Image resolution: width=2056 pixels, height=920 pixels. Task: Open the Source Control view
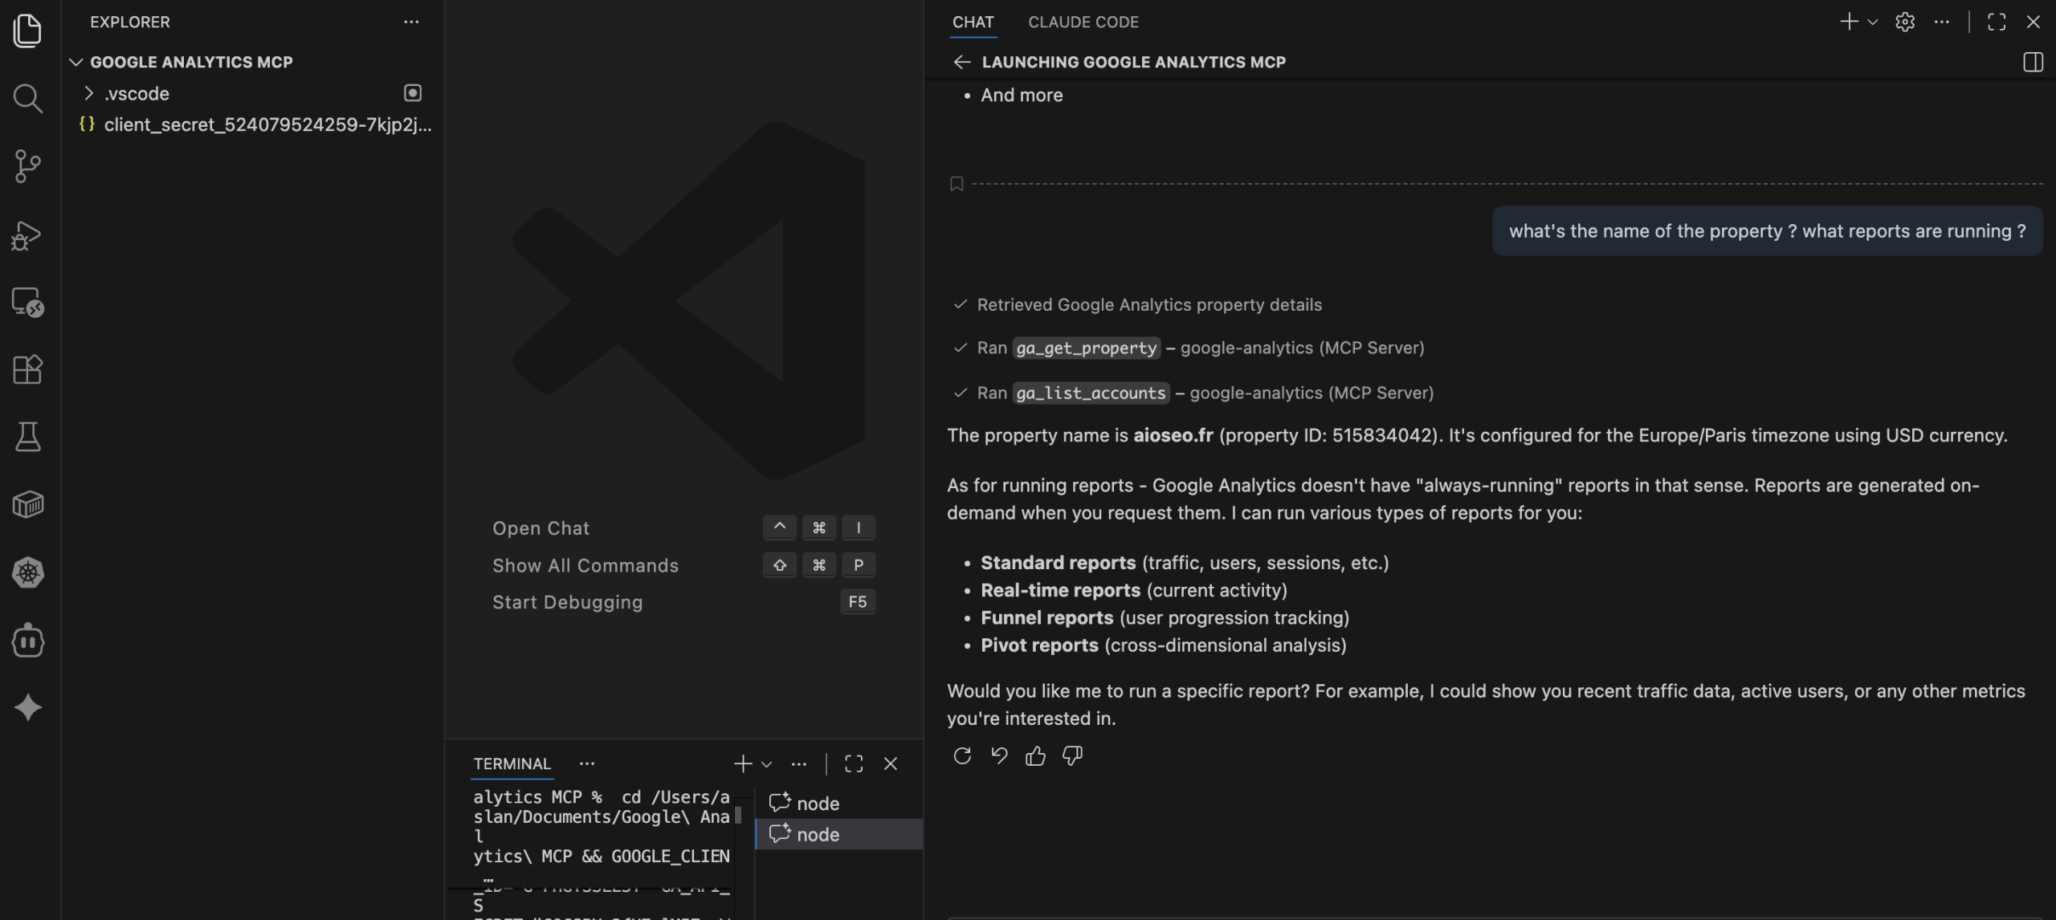click(x=28, y=166)
